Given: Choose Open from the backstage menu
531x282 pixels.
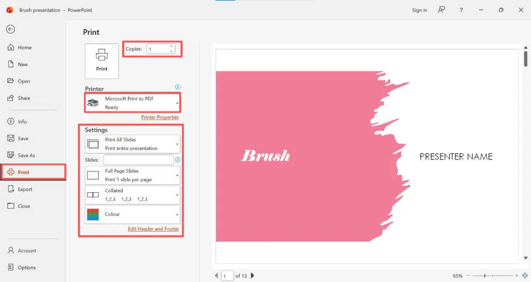Looking at the screenshot, I should pyautogui.click(x=19, y=81).
